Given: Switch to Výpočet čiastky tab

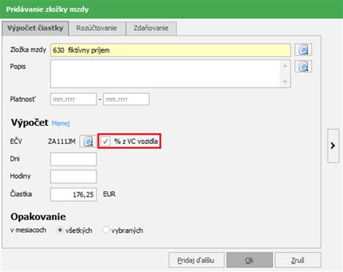Looking at the screenshot, I should [x=35, y=28].
